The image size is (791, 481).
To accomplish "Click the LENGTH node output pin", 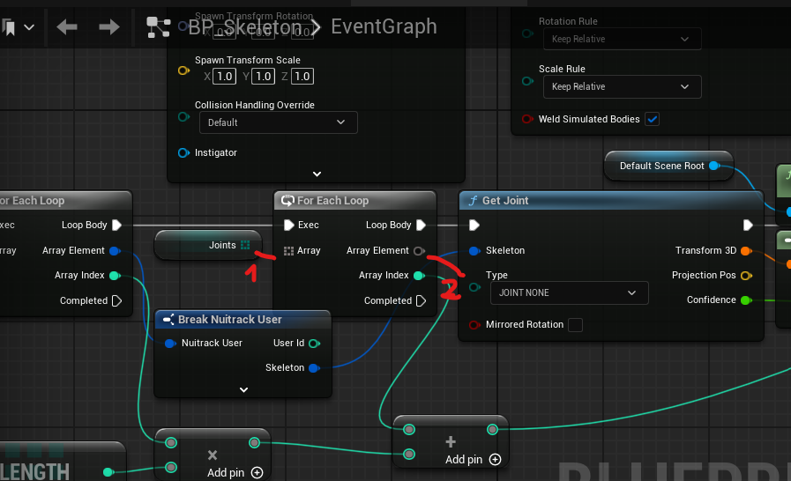I will pos(108,472).
